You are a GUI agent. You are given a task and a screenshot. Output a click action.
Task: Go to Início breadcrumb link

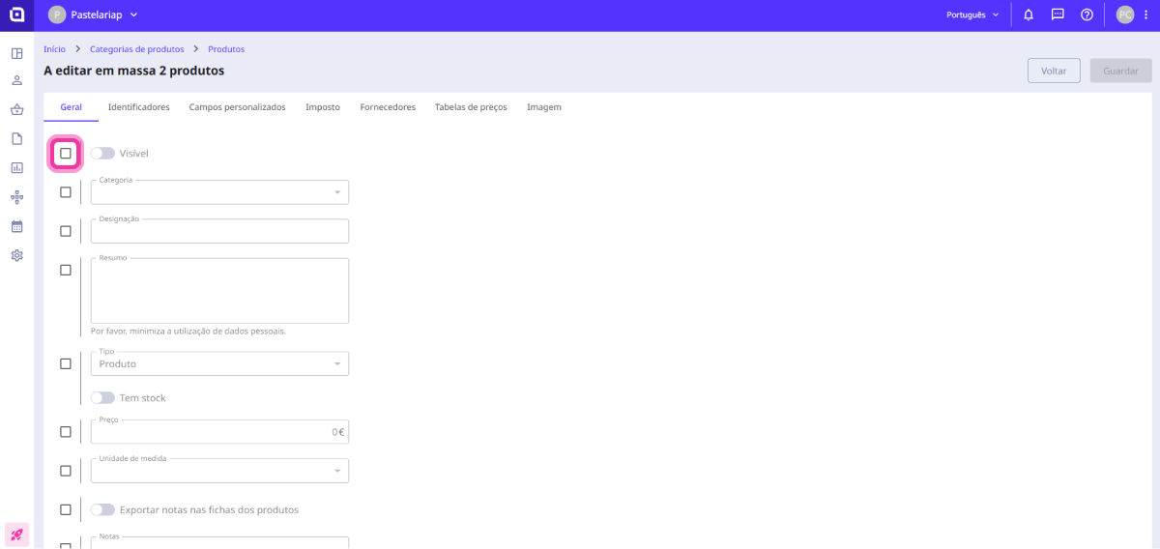54,48
